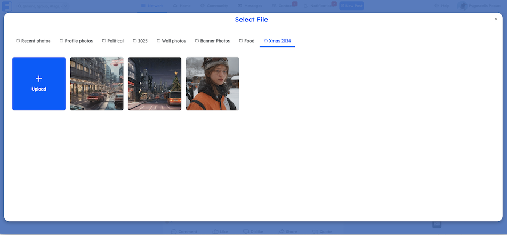Choose the snowy street traffic photo
Screen dimensions: 507x235
pyautogui.click(x=96, y=84)
